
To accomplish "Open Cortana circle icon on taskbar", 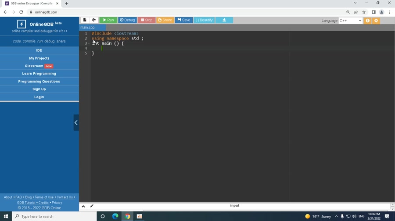I will [103, 216].
